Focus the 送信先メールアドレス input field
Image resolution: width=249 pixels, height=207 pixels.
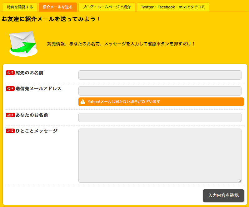pyautogui.click(x=160, y=91)
